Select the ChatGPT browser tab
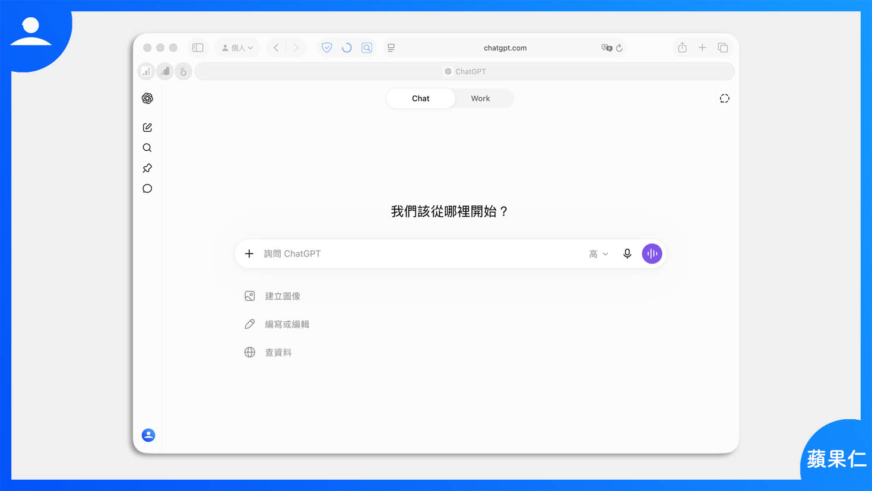This screenshot has height=491, width=872. click(464, 71)
